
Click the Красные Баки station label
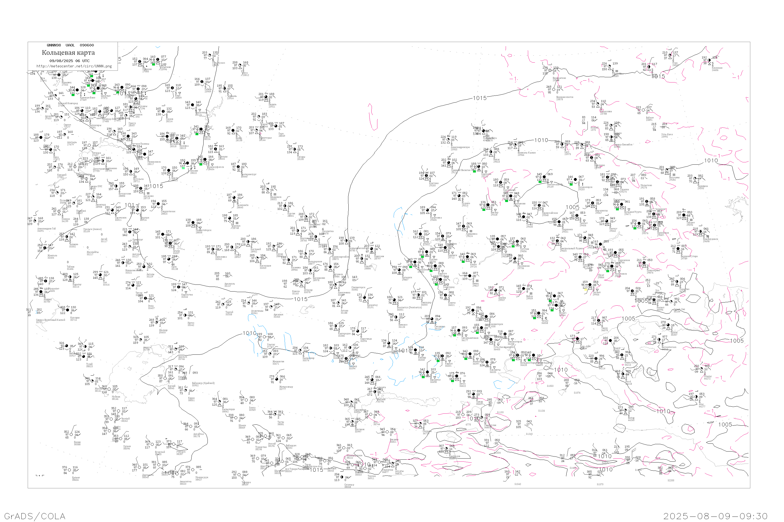87,98
